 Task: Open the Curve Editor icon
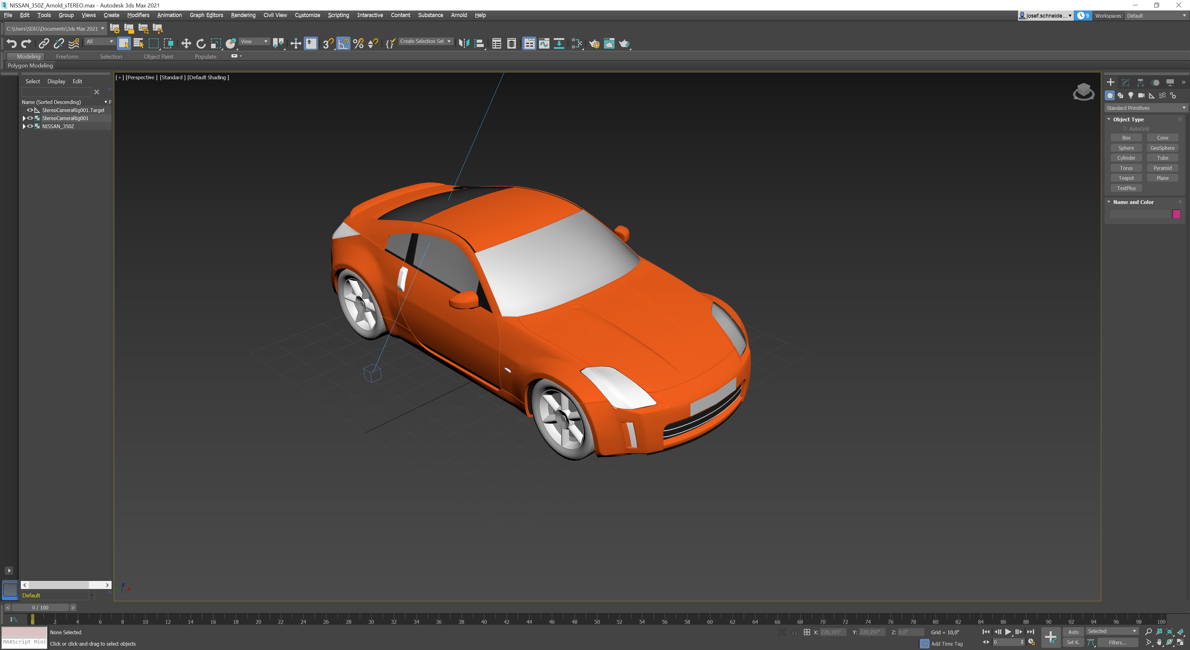(x=544, y=43)
